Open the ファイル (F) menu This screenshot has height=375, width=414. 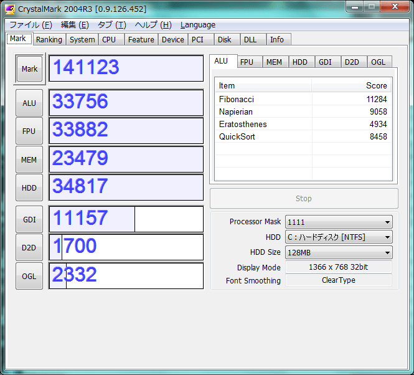tap(31, 25)
